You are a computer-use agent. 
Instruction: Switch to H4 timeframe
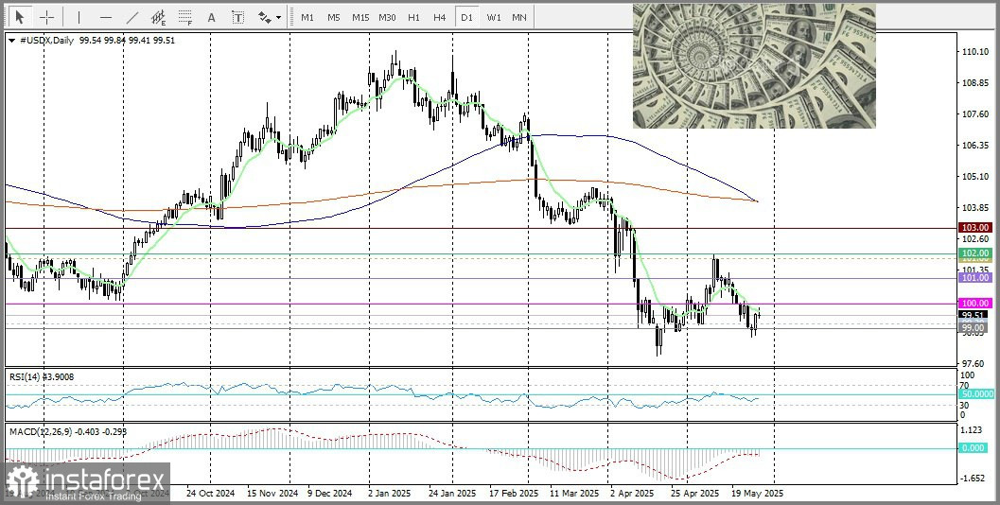coord(439,17)
